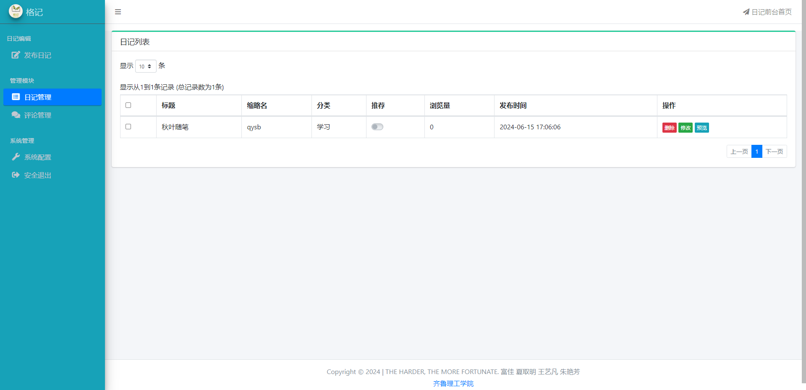Toggle the hamburger sidebar menu icon

pos(118,12)
